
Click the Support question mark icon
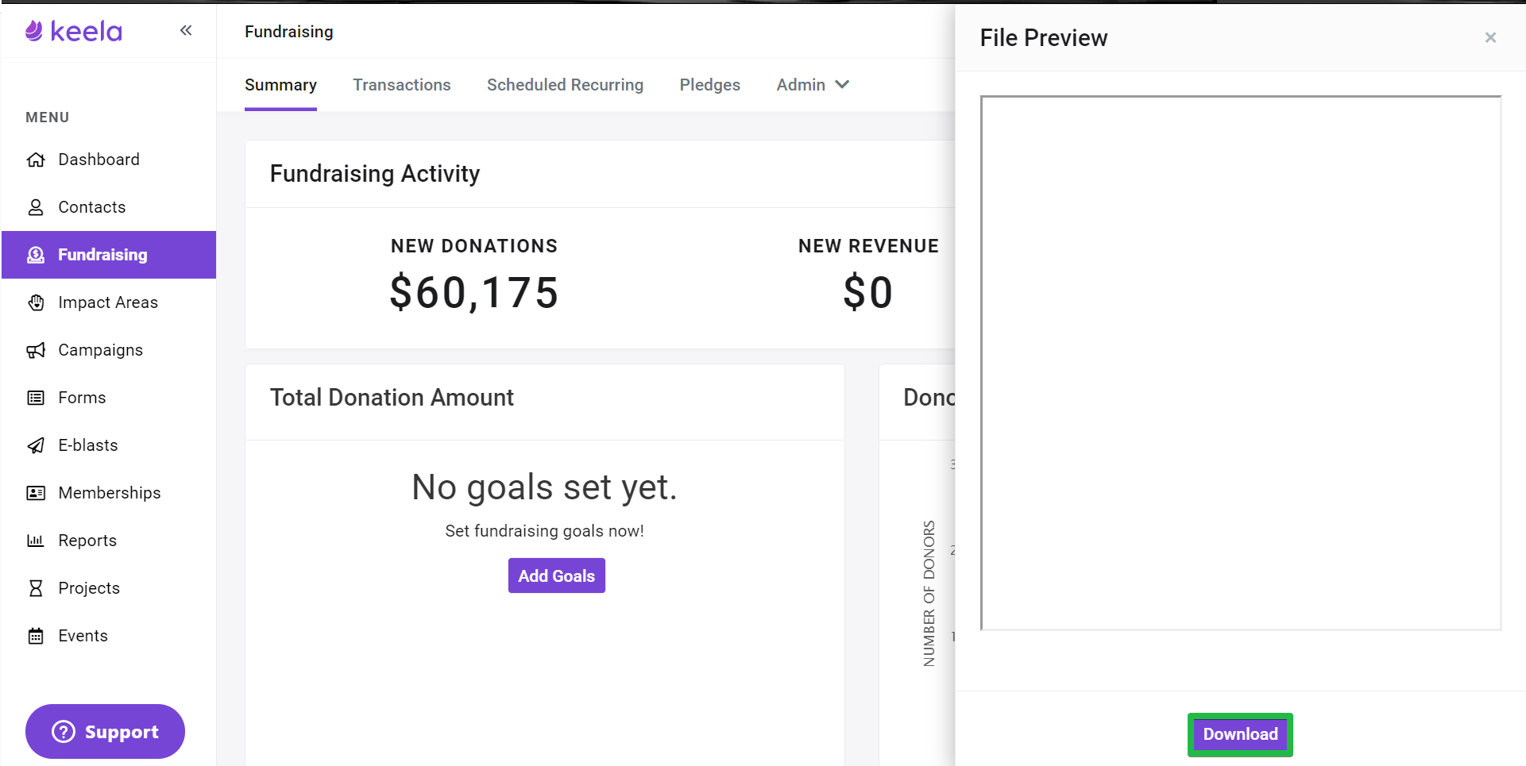[x=64, y=731]
